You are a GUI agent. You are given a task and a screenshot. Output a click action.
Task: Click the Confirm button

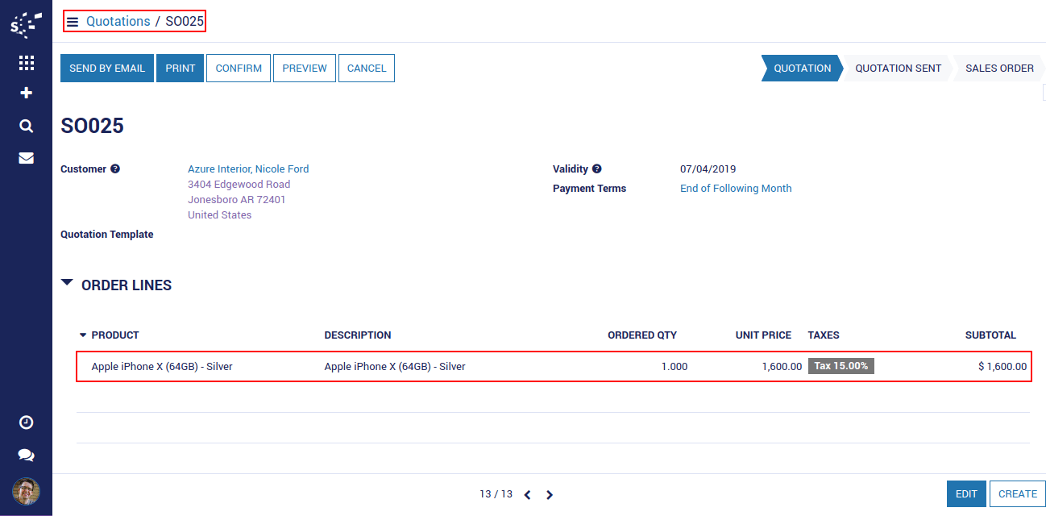(x=239, y=69)
